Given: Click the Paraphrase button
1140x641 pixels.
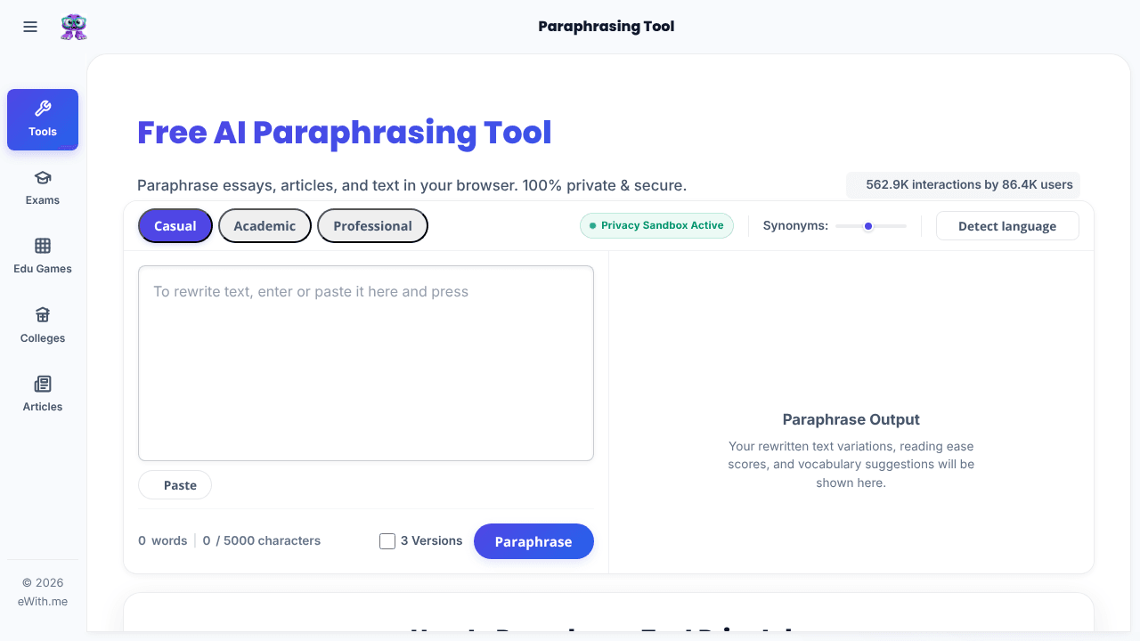Looking at the screenshot, I should point(533,541).
